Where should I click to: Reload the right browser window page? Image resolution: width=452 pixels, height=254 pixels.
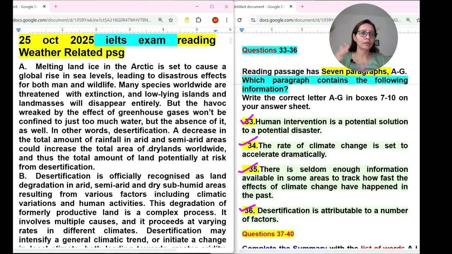[x=239, y=20]
